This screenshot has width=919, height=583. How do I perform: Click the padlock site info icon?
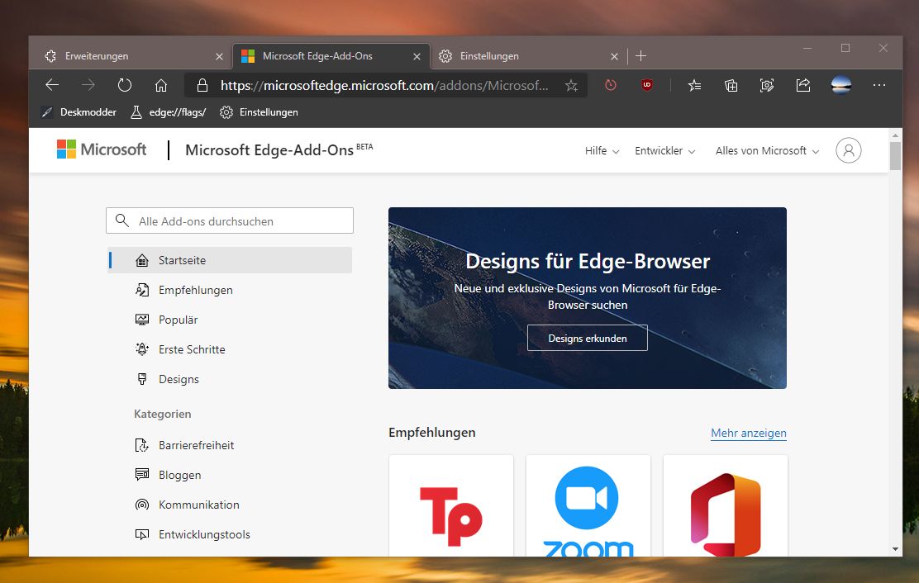(x=202, y=85)
